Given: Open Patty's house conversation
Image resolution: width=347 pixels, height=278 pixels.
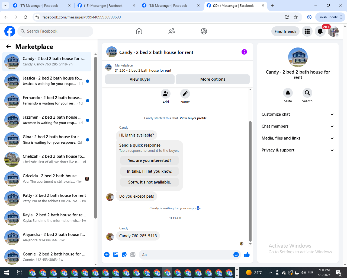Looking at the screenshot, I should coord(47,198).
